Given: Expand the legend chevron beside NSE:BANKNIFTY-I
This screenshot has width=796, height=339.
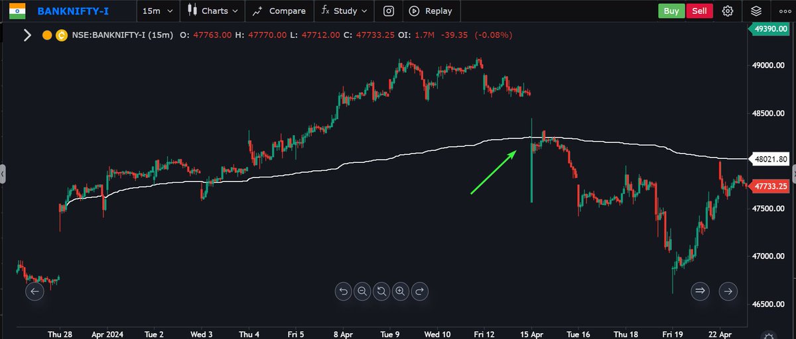Looking at the screenshot, I should click(27, 35).
